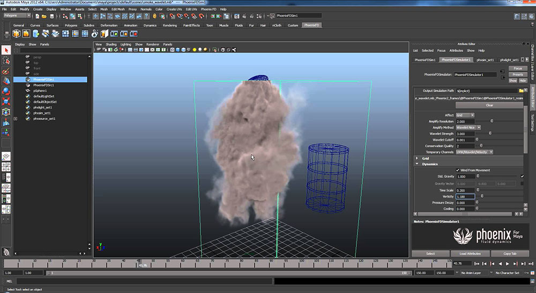Open the Amplify Method dropdown
The width and height of the screenshot is (536, 293).
[x=468, y=127]
